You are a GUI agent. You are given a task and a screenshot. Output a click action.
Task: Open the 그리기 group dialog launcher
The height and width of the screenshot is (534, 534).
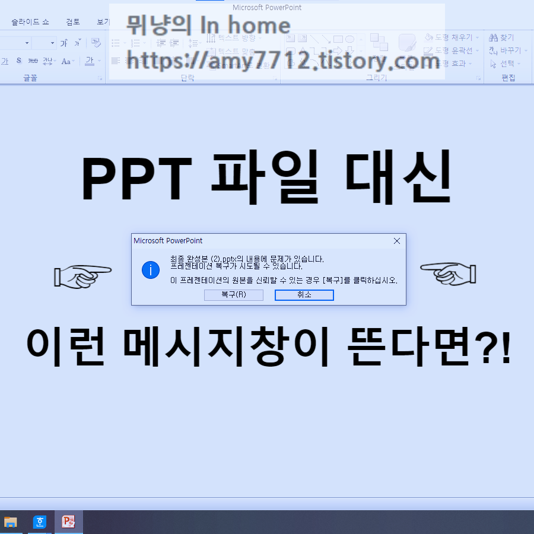point(478,78)
